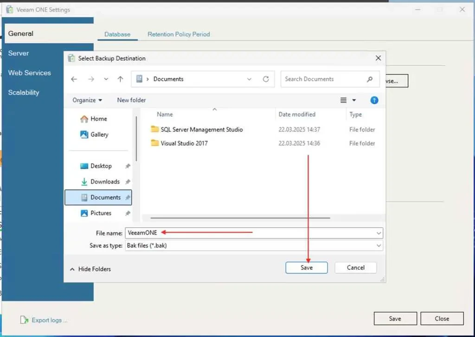This screenshot has width=475, height=337.
Task: Click the File name input field
Action: coord(254,233)
